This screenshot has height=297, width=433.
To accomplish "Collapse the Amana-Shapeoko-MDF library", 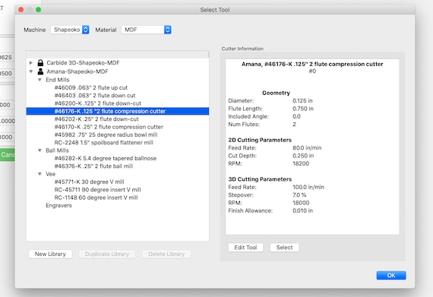I will (x=31, y=71).
